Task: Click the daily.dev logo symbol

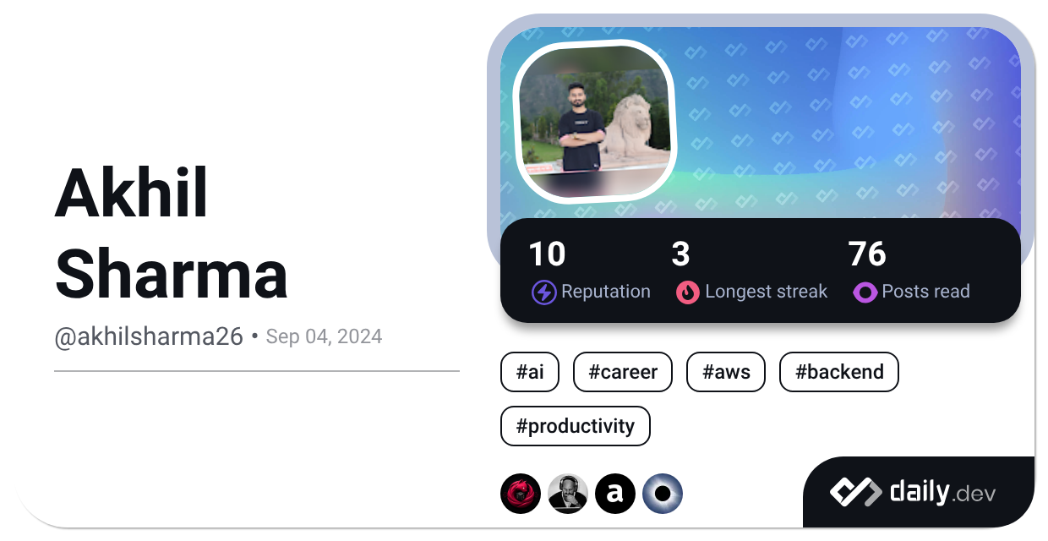Action: (x=855, y=492)
